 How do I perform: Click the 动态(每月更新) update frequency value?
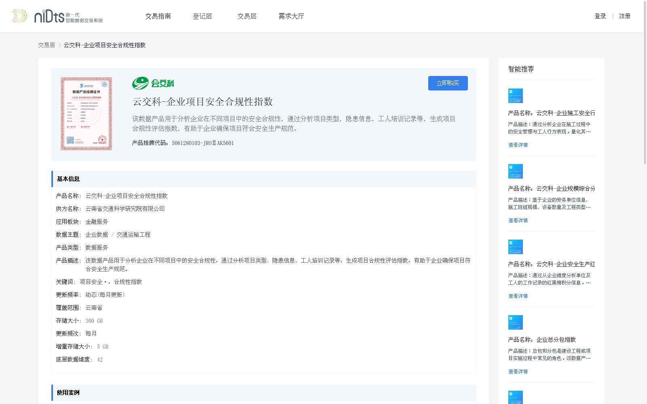[105, 295]
